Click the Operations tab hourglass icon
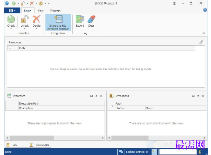The height and width of the screenshot is (155, 211). tap(31, 145)
